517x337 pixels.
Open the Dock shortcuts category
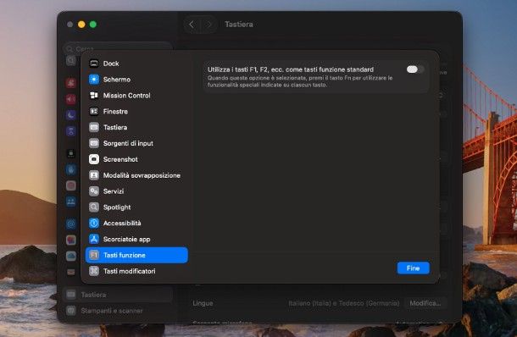tap(136, 64)
